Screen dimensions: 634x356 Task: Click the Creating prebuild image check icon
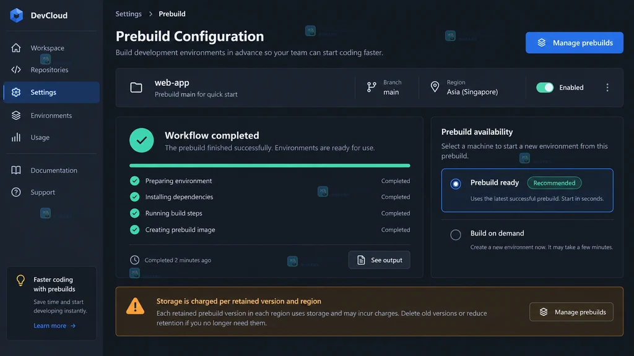(134, 230)
